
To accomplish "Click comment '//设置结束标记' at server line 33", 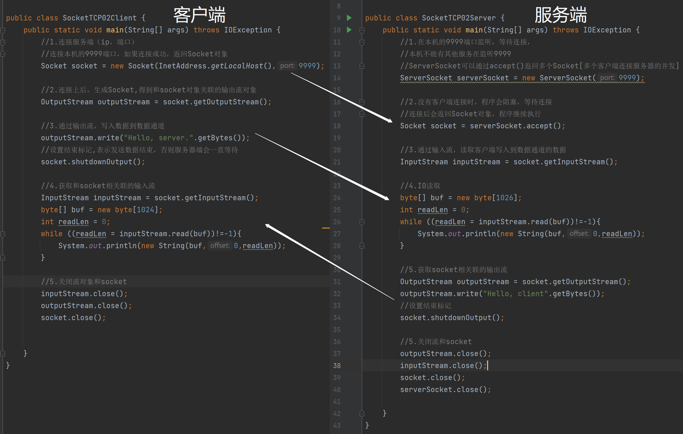I will coord(426,306).
